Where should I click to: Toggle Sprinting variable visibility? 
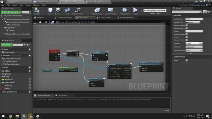(x=30, y=85)
